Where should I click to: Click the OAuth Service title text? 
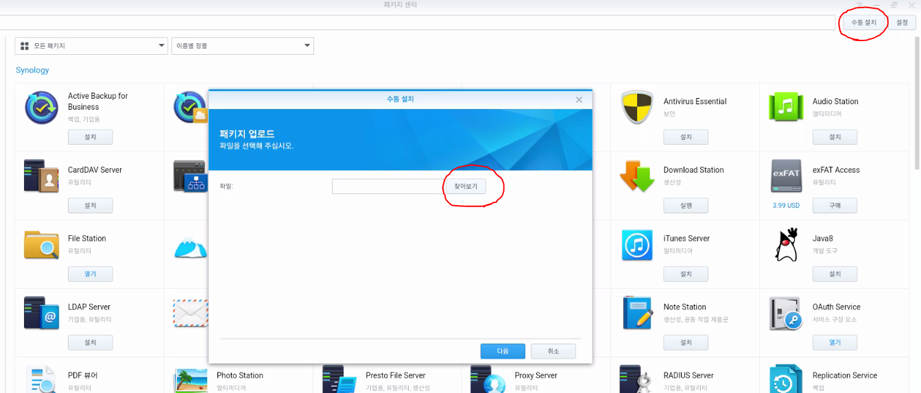click(x=836, y=307)
